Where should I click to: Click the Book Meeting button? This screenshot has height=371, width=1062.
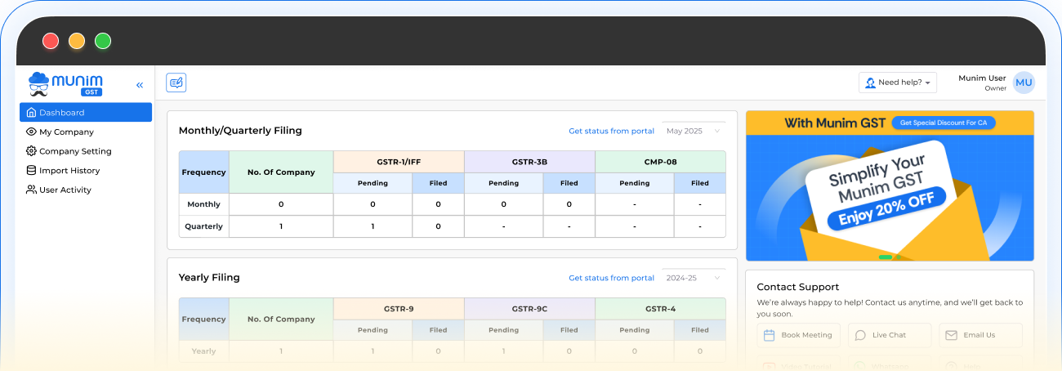[798, 335]
